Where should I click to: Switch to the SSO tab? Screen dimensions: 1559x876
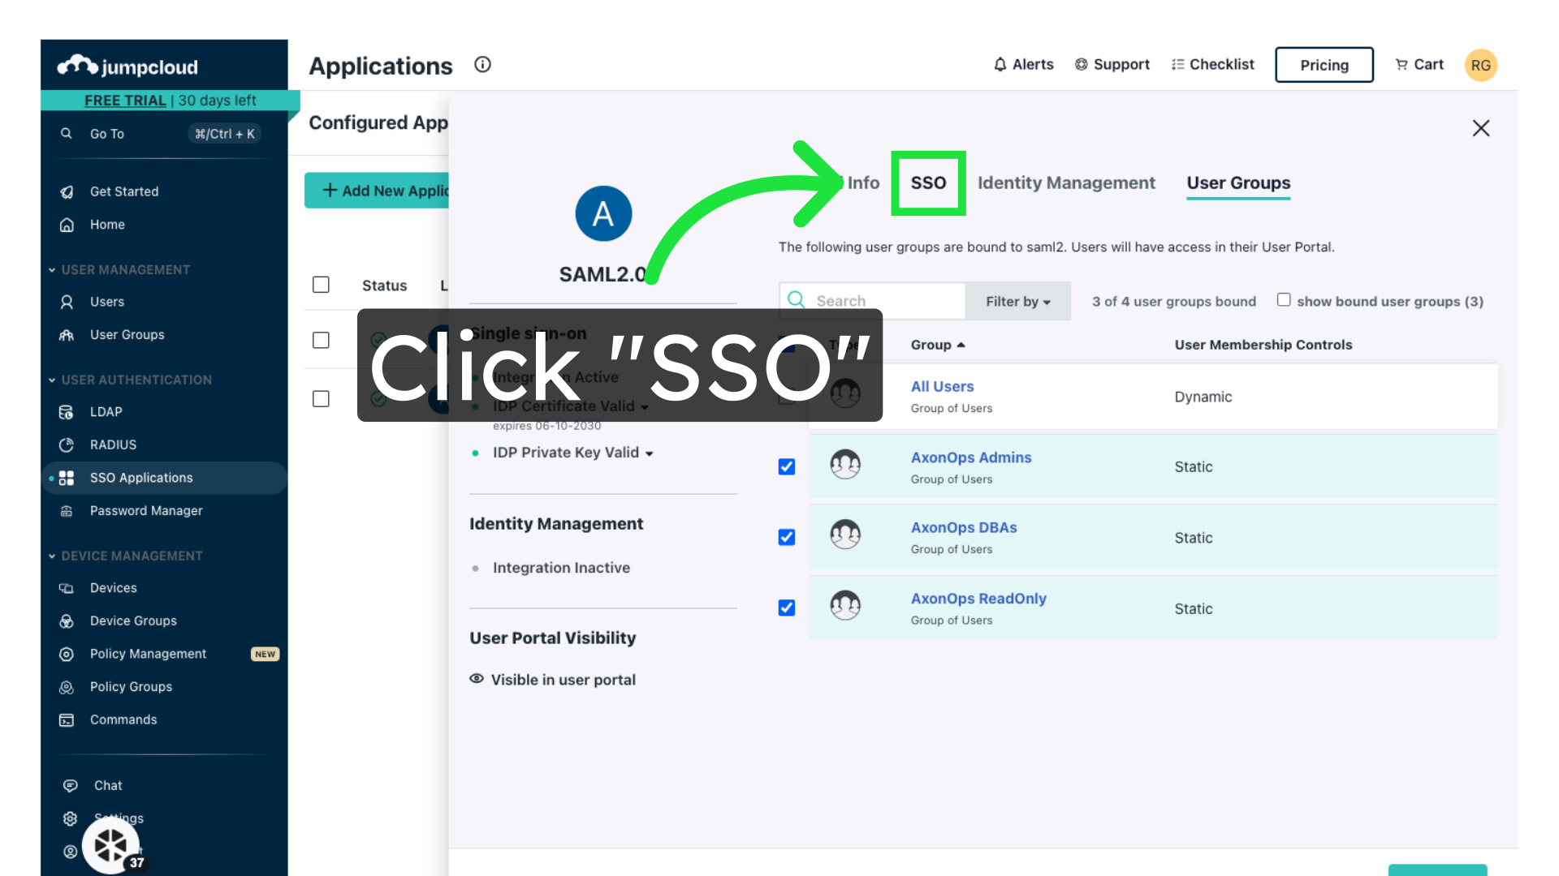point(928,183)
